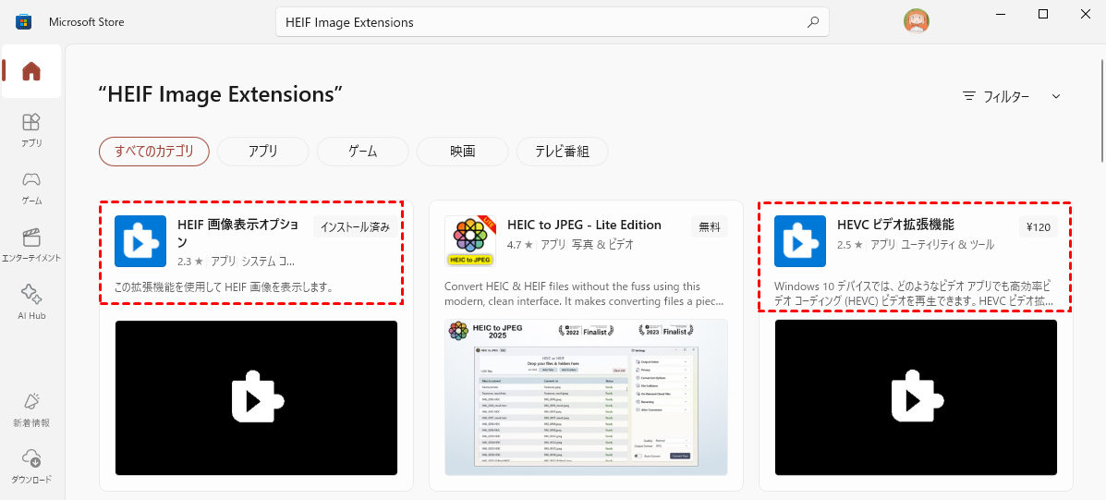The height and width of the screenshot is (500, 1106).
Task: Open AI Hub from sidebar
Action: 31,302
